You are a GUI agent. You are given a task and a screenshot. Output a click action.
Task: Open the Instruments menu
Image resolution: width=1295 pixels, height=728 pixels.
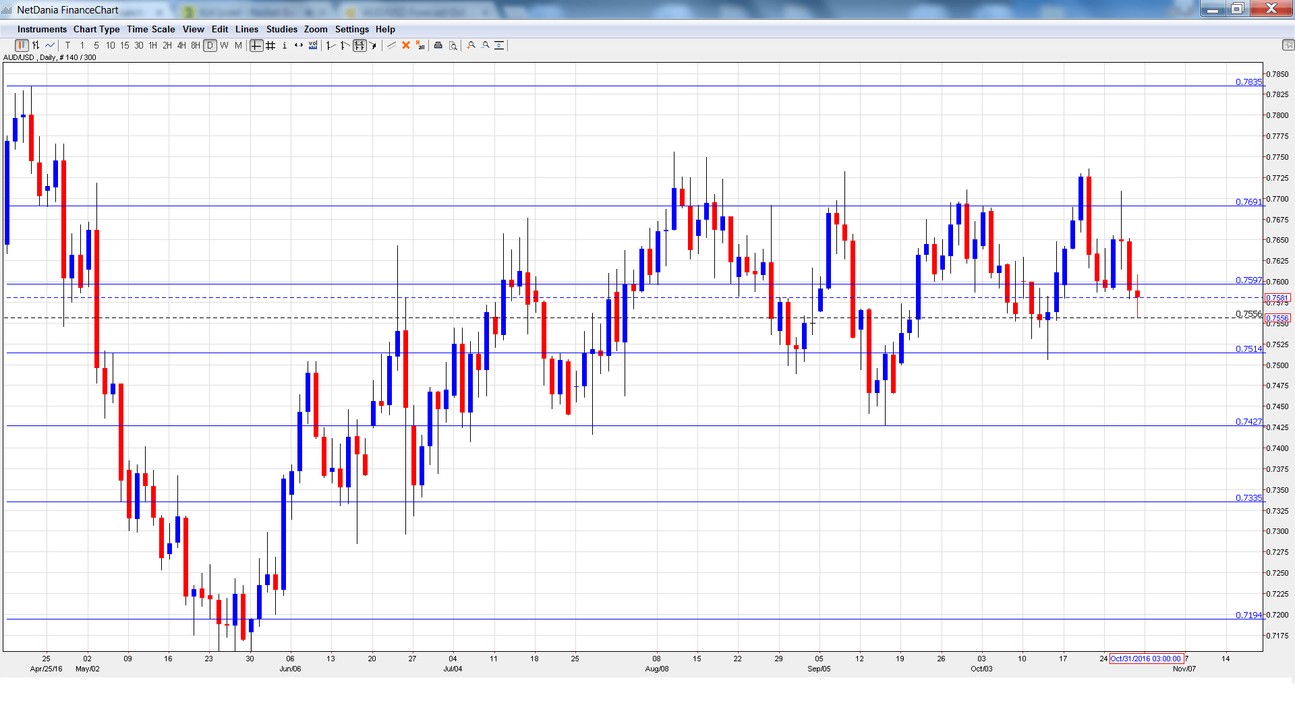(x=42, y=29)
